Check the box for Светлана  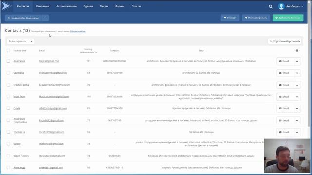(x=8, y=73)
